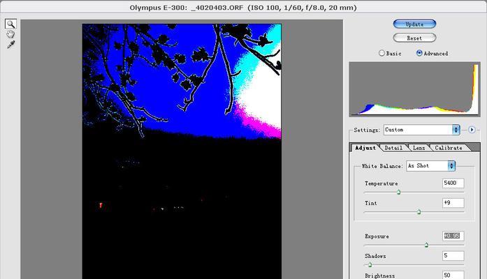This screenshot has height=279, width=487.
Task: Click the Temperature value field 5400
Action: 453,183
